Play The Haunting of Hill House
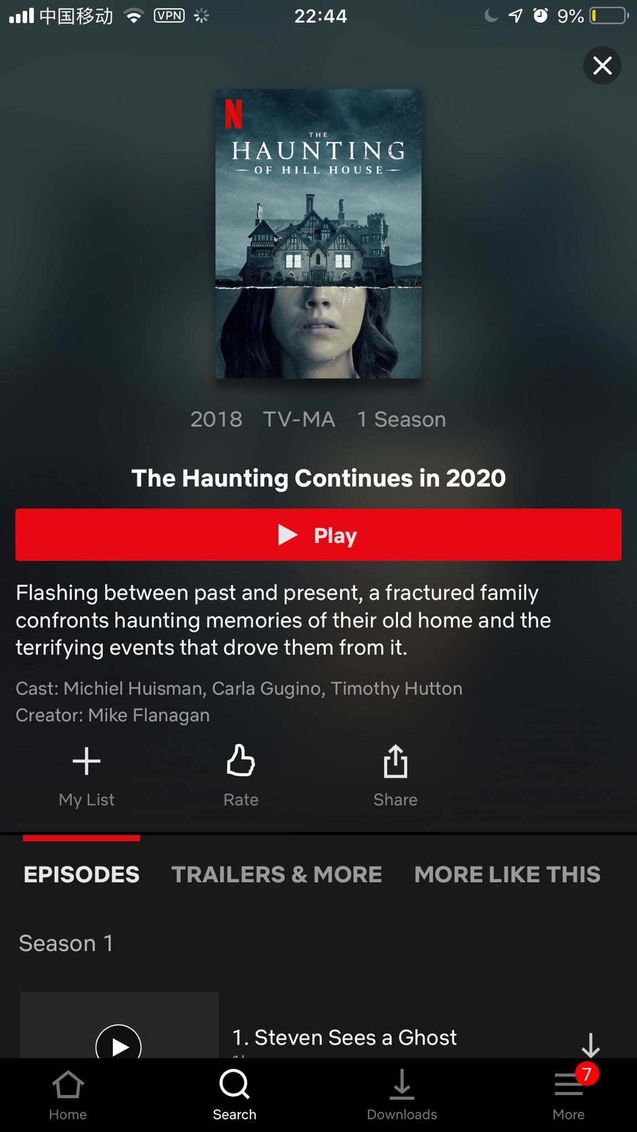The width and height of the screenshot is (637, 1132). coord(318,534)
